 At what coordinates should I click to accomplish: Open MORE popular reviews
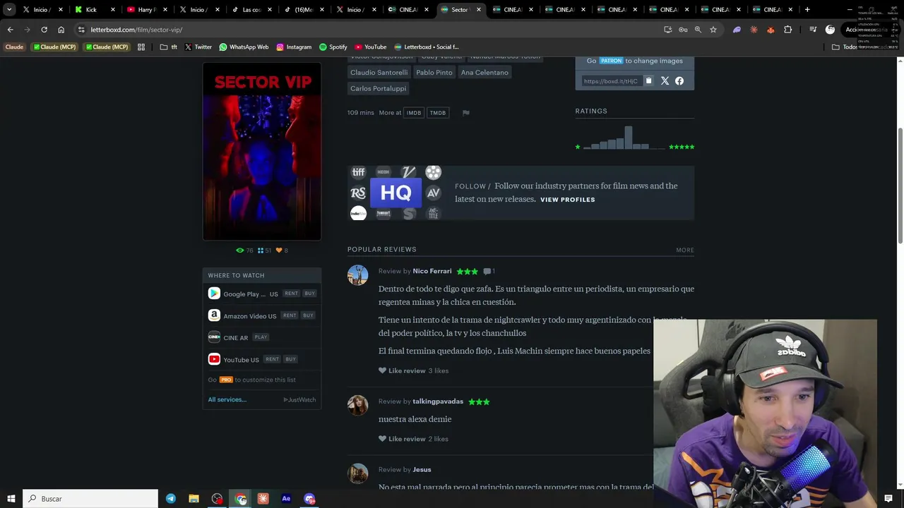click(x=684, y=250)
